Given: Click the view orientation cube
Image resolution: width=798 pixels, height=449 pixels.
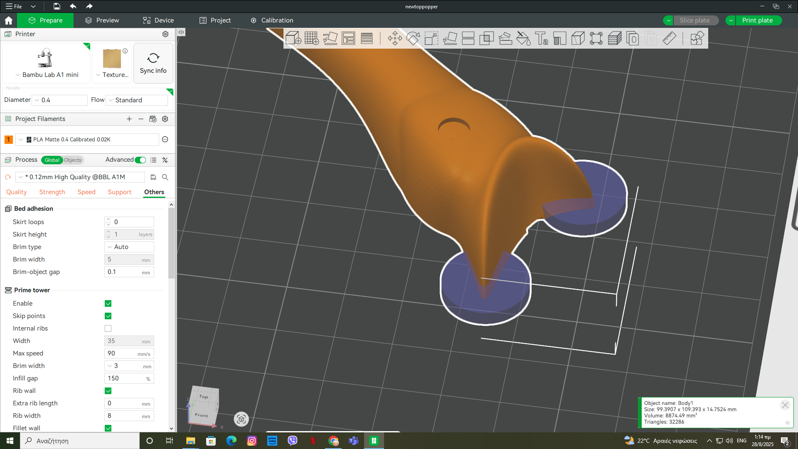Looking at the screenshot, I should tap(204, 406).
